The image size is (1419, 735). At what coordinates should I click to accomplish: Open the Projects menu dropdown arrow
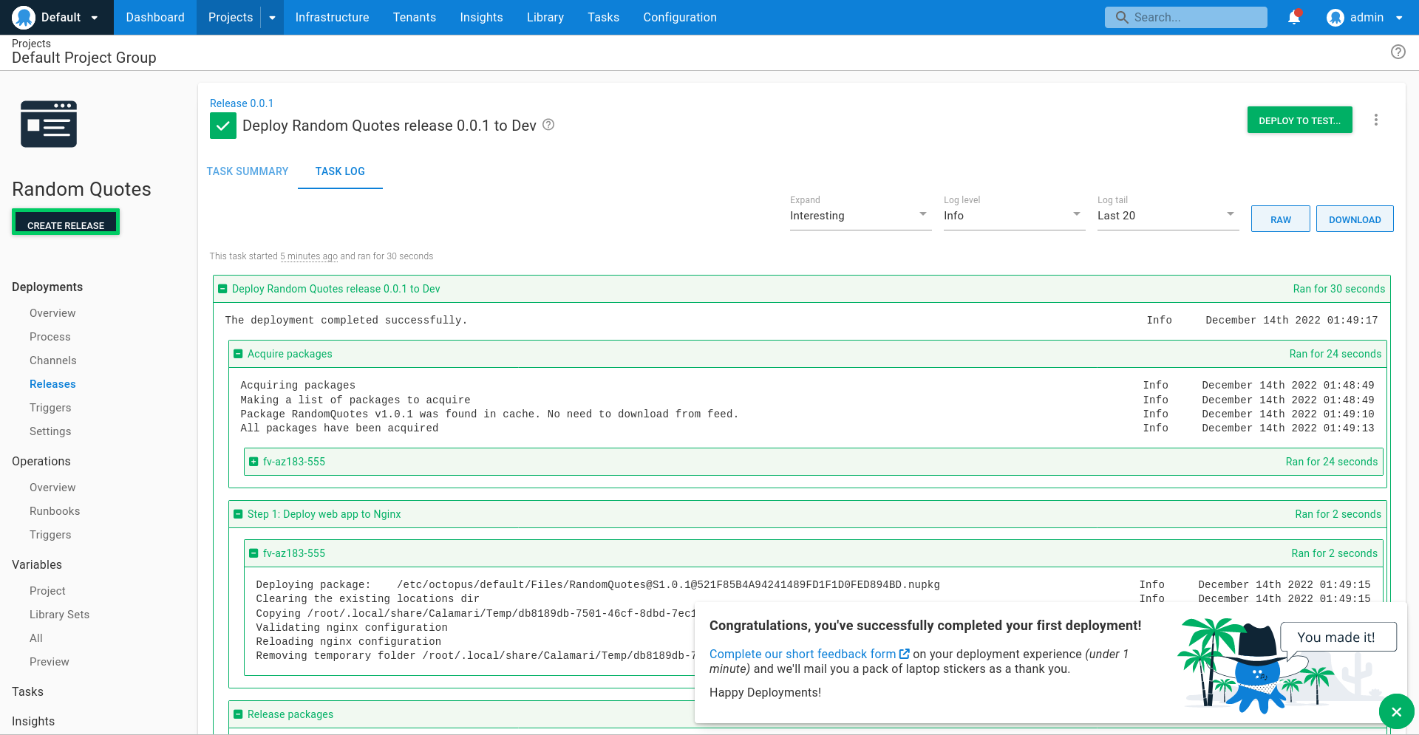272,18
